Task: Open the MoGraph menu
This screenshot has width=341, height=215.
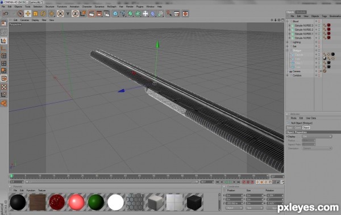Action: click(111, 6)
